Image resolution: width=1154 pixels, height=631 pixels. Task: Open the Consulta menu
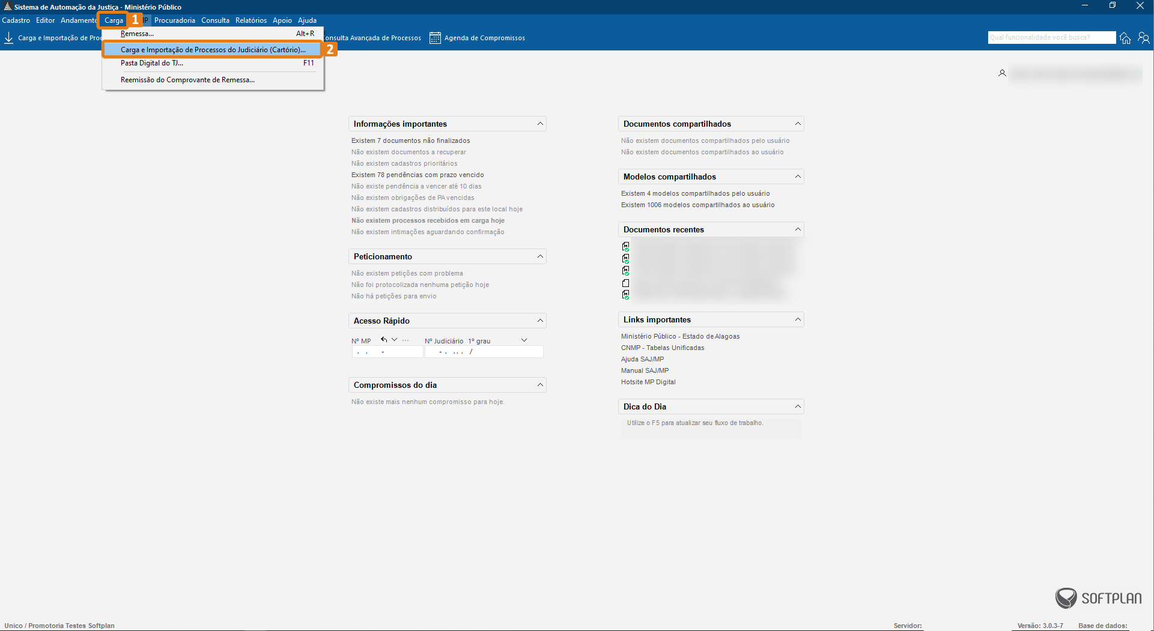[216, 20]
